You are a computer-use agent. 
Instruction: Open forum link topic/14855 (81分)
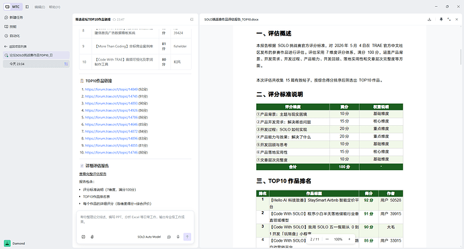pyautogui.click(x=111, y=145)
